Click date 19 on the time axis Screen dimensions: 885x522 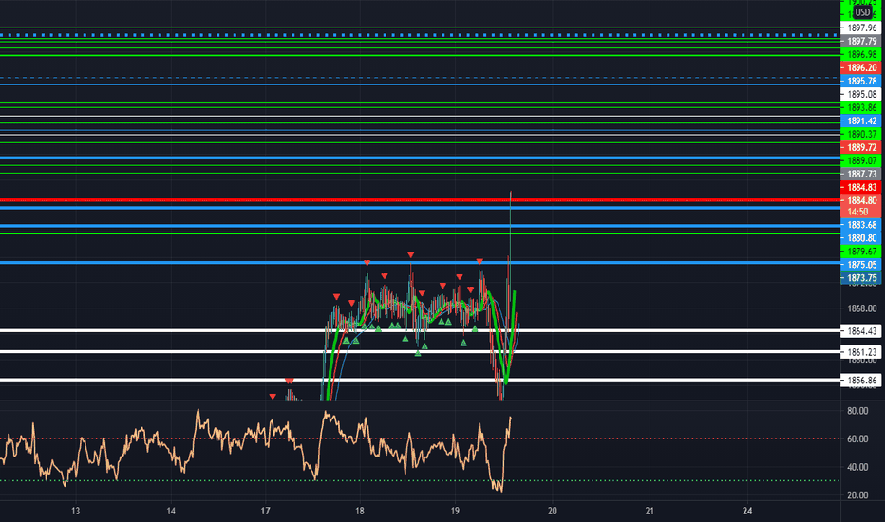coord(455,512)
